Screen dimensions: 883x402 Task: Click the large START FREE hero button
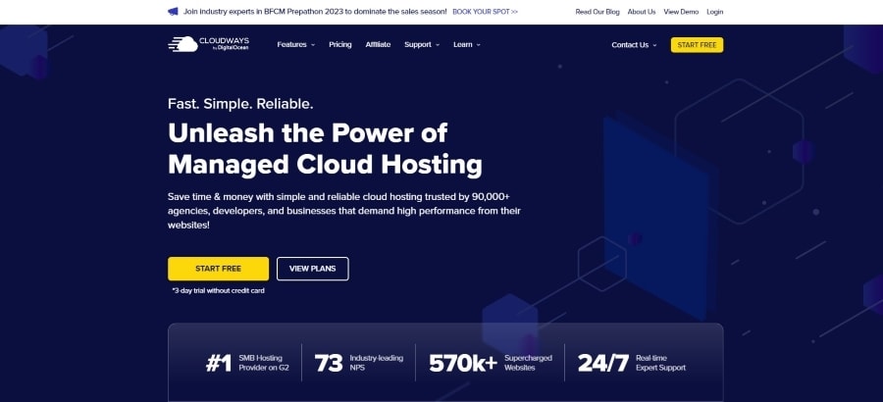pos(218,269)
